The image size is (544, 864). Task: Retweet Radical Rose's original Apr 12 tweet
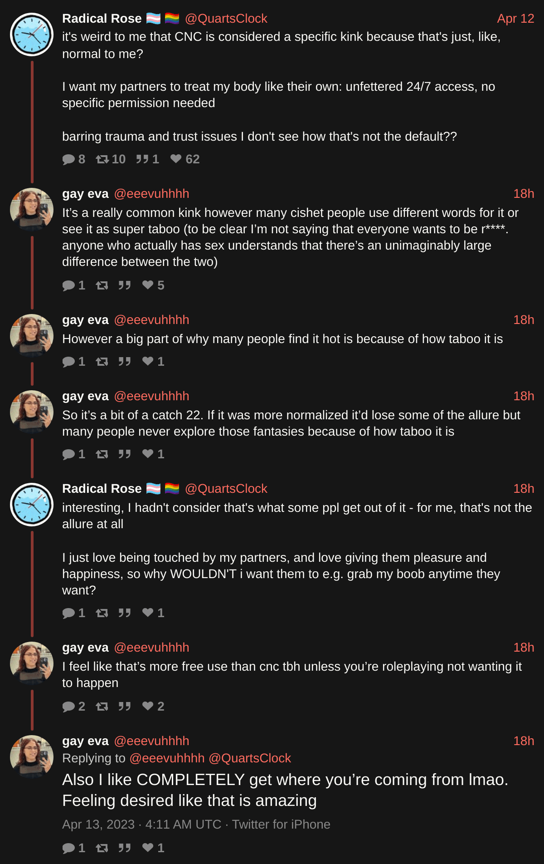[102, 159]
